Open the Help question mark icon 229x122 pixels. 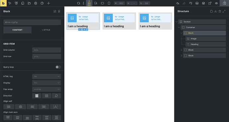tap(42, 3)
